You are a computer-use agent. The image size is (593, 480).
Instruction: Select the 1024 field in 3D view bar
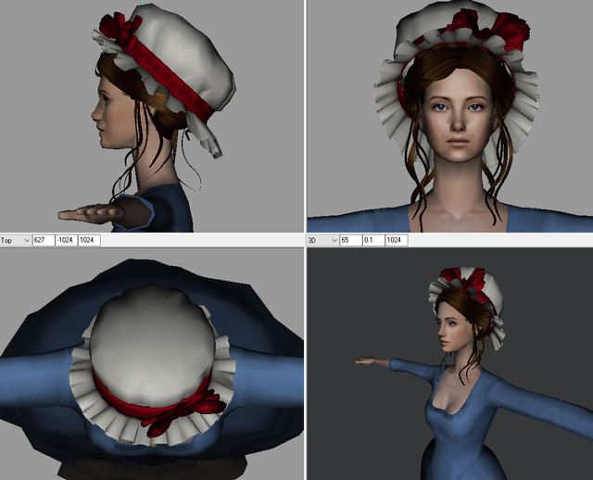point(397,240)
